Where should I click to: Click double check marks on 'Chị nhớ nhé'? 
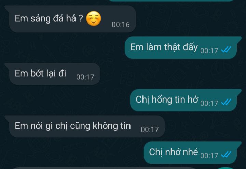tap(226, 155)
